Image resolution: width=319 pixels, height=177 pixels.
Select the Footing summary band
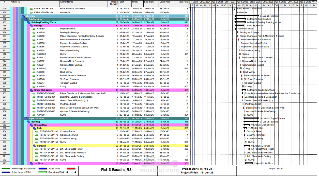coord(109,26)
